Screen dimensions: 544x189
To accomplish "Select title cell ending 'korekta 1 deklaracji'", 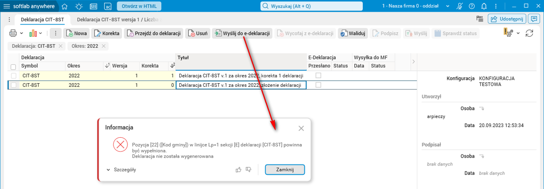I will coord(241,76).
